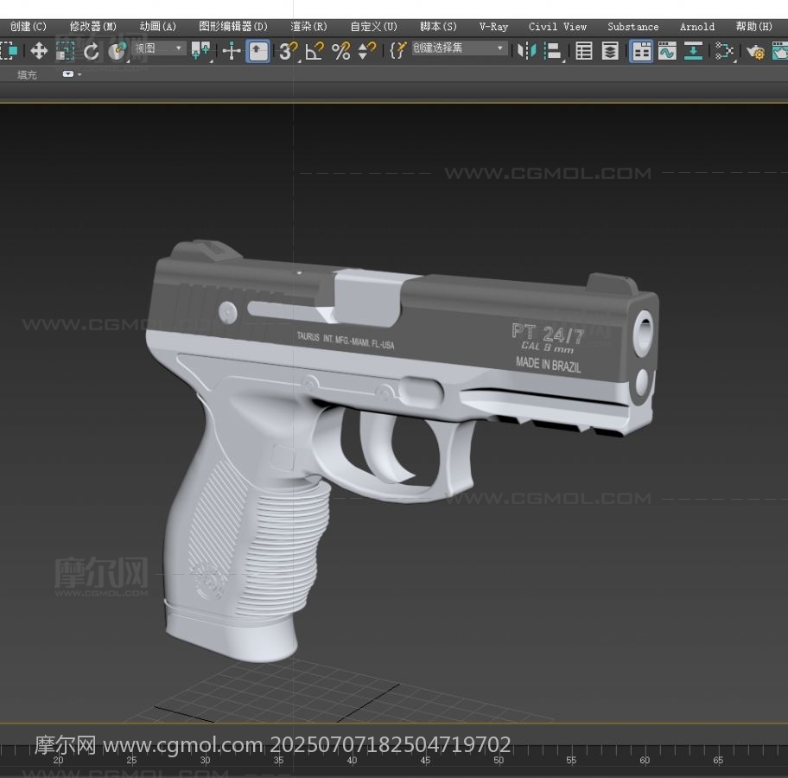Open the 视图 coordinate system dropdown
Image resolution: width=788 pixels, height=778 pixels.
click(x=158, y=48)
